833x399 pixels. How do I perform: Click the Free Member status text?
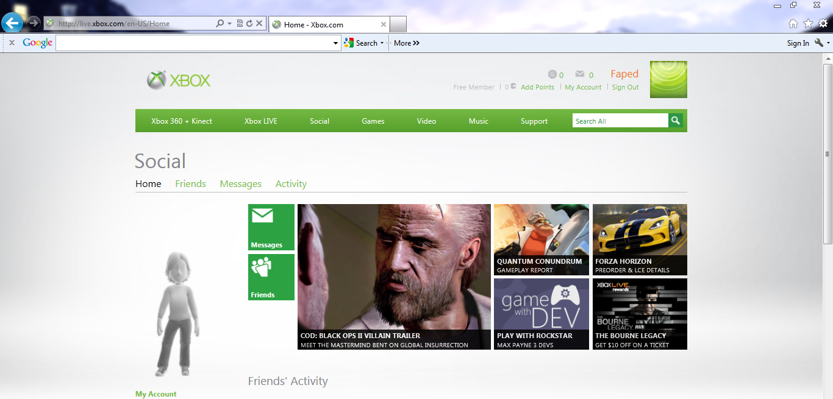tap(474, 87)
